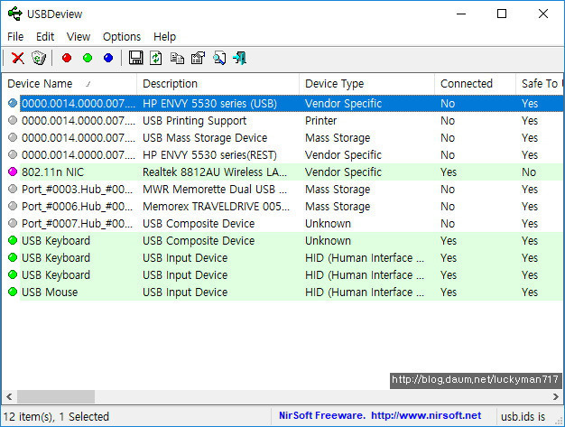The width and height of the screenshot is (565, 427).
Task: Sort by the Device Name column header
Action: coord(69,84)
